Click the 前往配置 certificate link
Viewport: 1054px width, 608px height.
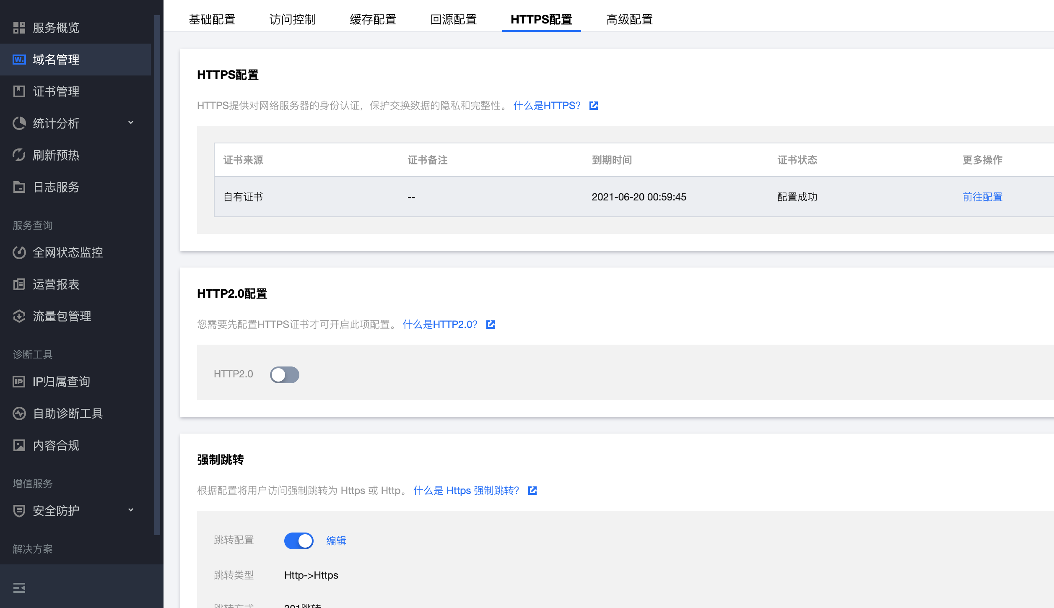[982, 197]
